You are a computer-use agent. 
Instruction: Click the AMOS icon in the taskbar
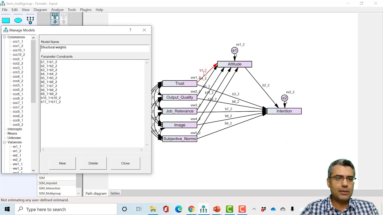point(204,209)
